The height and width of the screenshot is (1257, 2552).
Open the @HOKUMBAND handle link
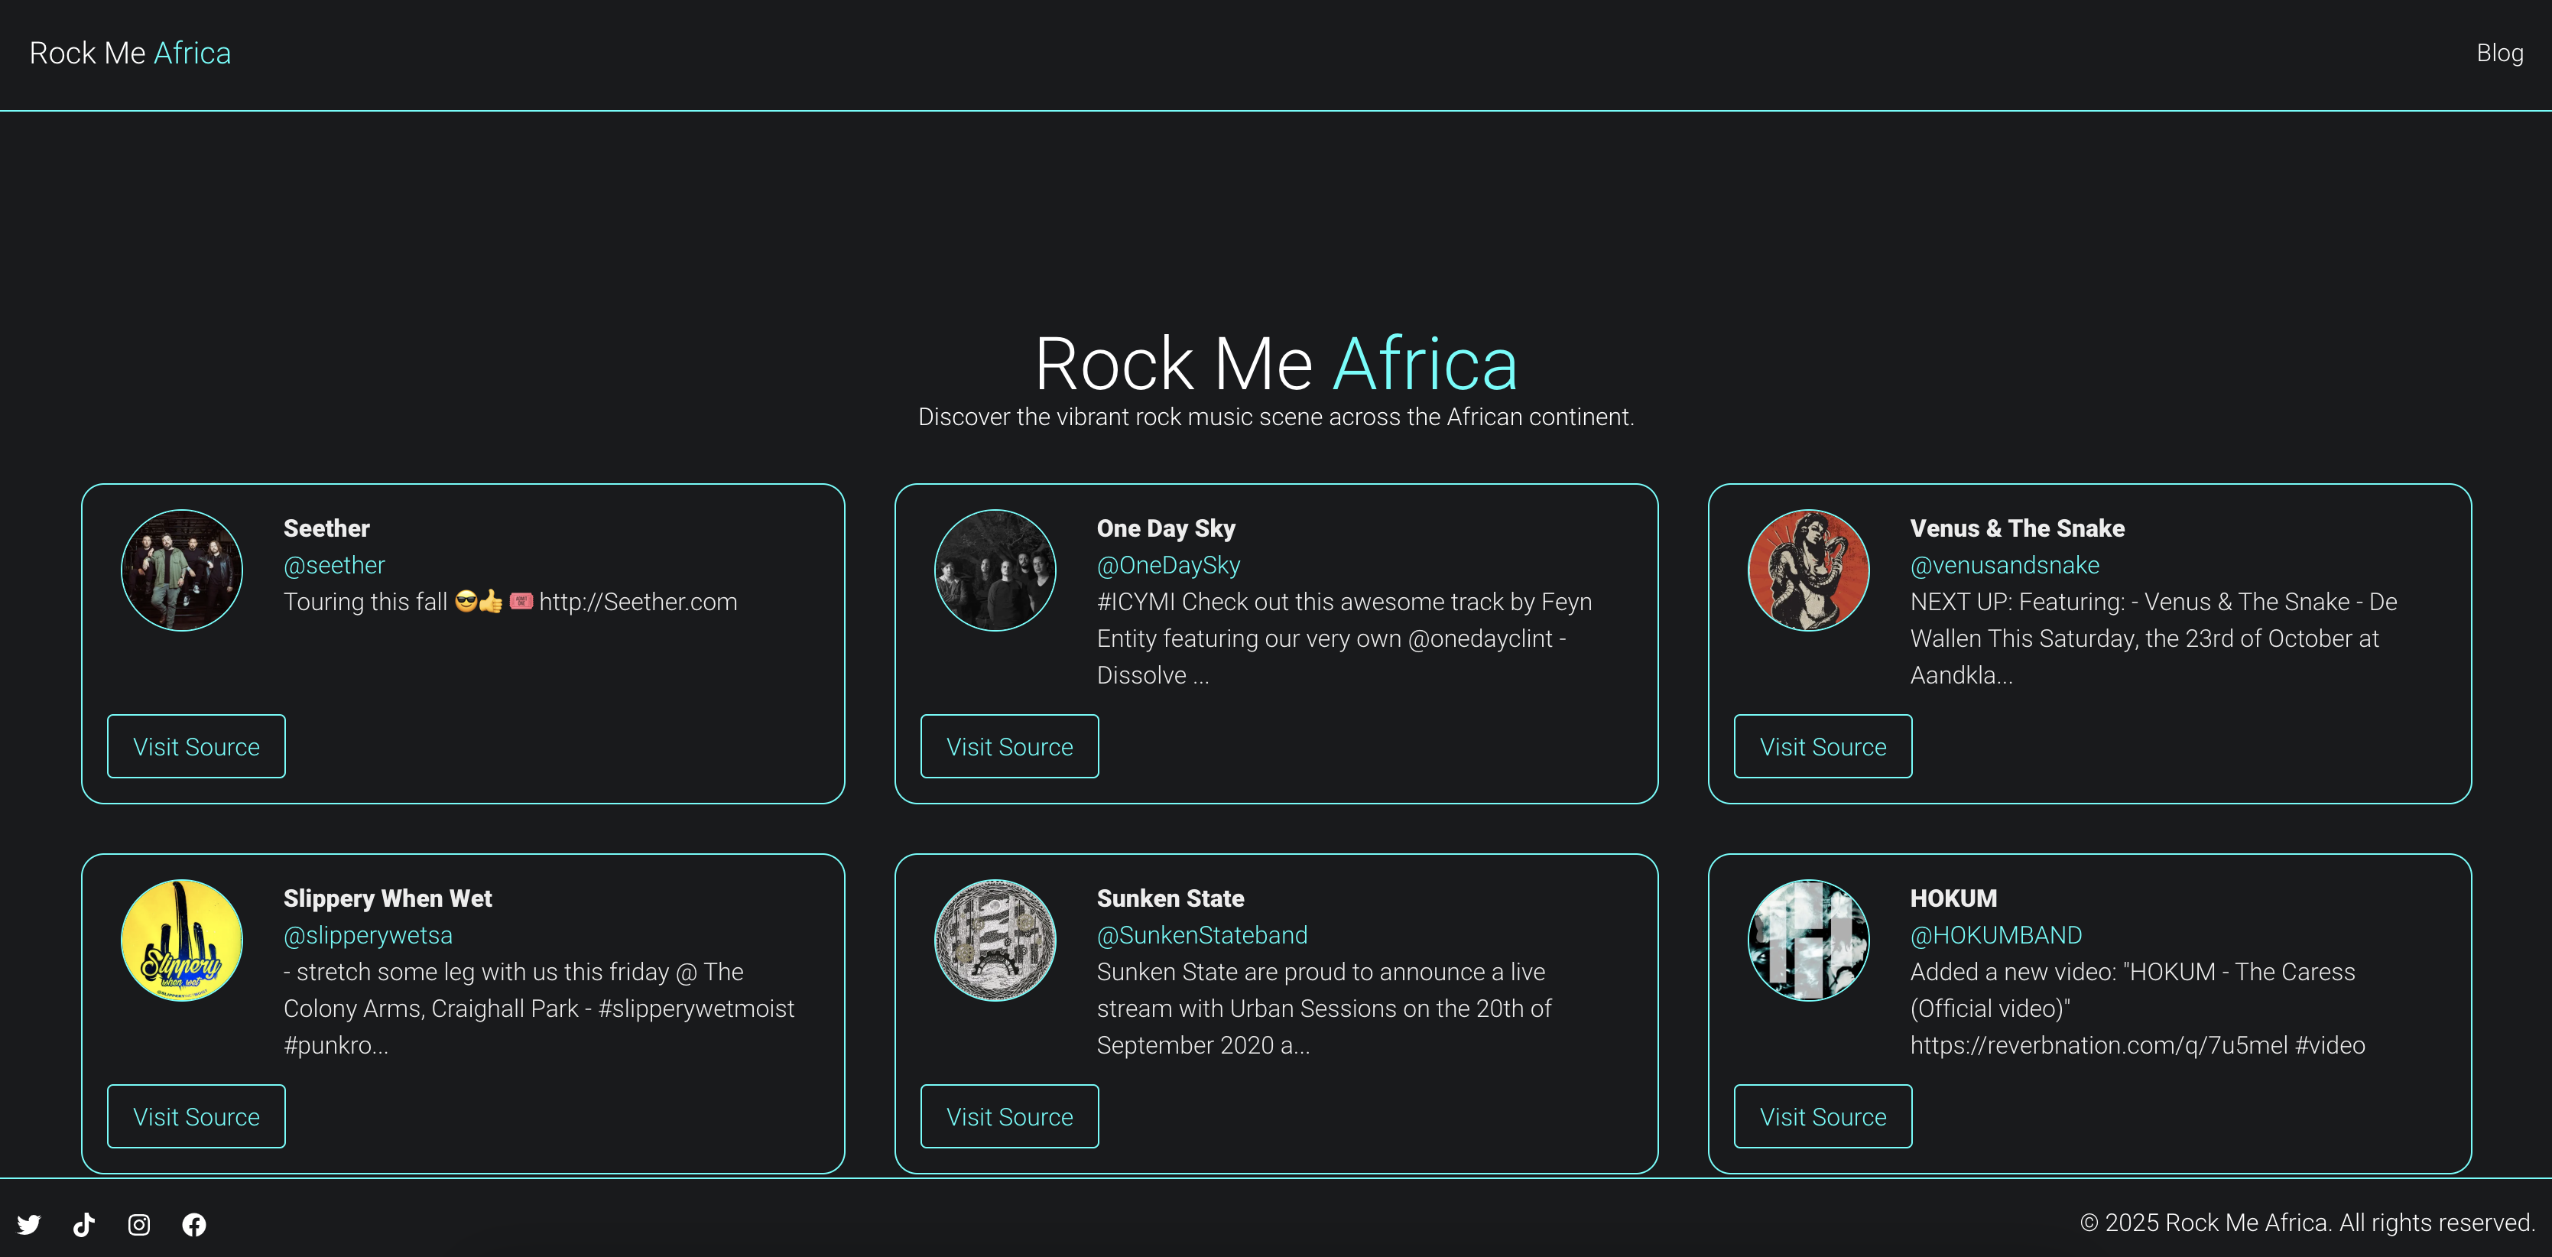click(x=1995, y=935)
